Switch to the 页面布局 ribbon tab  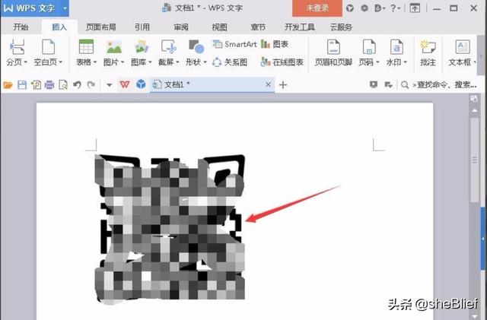pyautogui.click(x=100, y=27)
